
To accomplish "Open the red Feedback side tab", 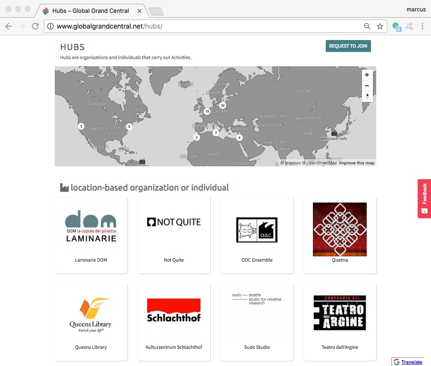I will [x=424, y=199].
